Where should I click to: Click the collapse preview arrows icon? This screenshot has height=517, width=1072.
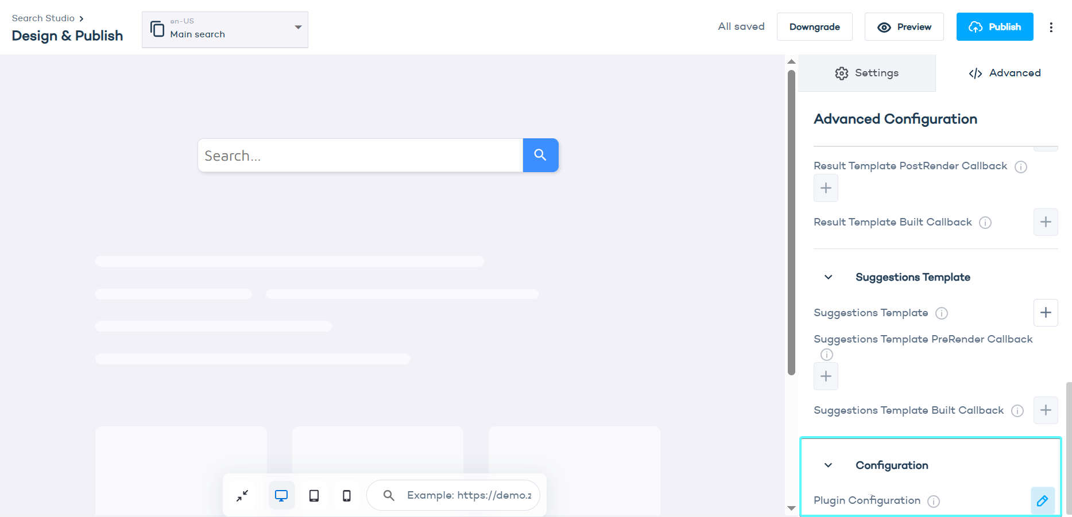pyautogui.click(x=242, y=495)
